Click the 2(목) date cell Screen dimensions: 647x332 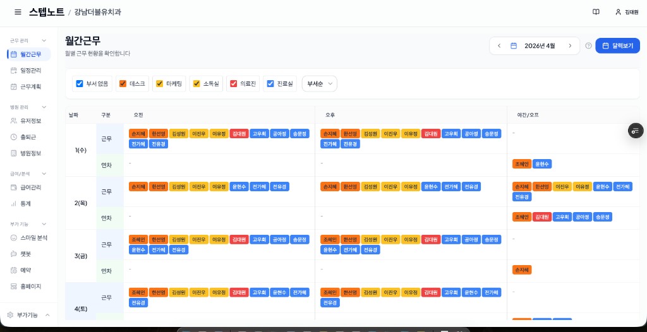tap(81, 203)
